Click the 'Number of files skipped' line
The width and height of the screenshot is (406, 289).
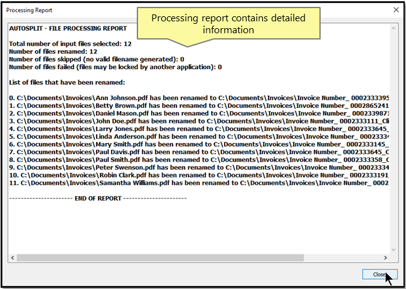coord(97,60)
